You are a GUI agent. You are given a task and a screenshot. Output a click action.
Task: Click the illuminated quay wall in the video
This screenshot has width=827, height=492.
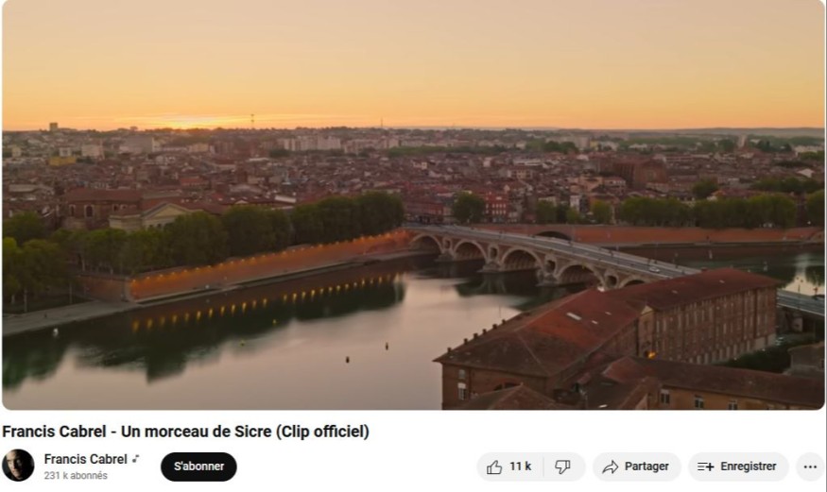[264, 266]
